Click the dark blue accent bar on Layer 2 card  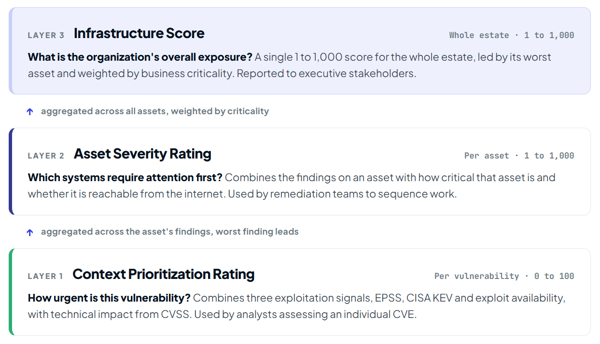click(x=11, y=172)
